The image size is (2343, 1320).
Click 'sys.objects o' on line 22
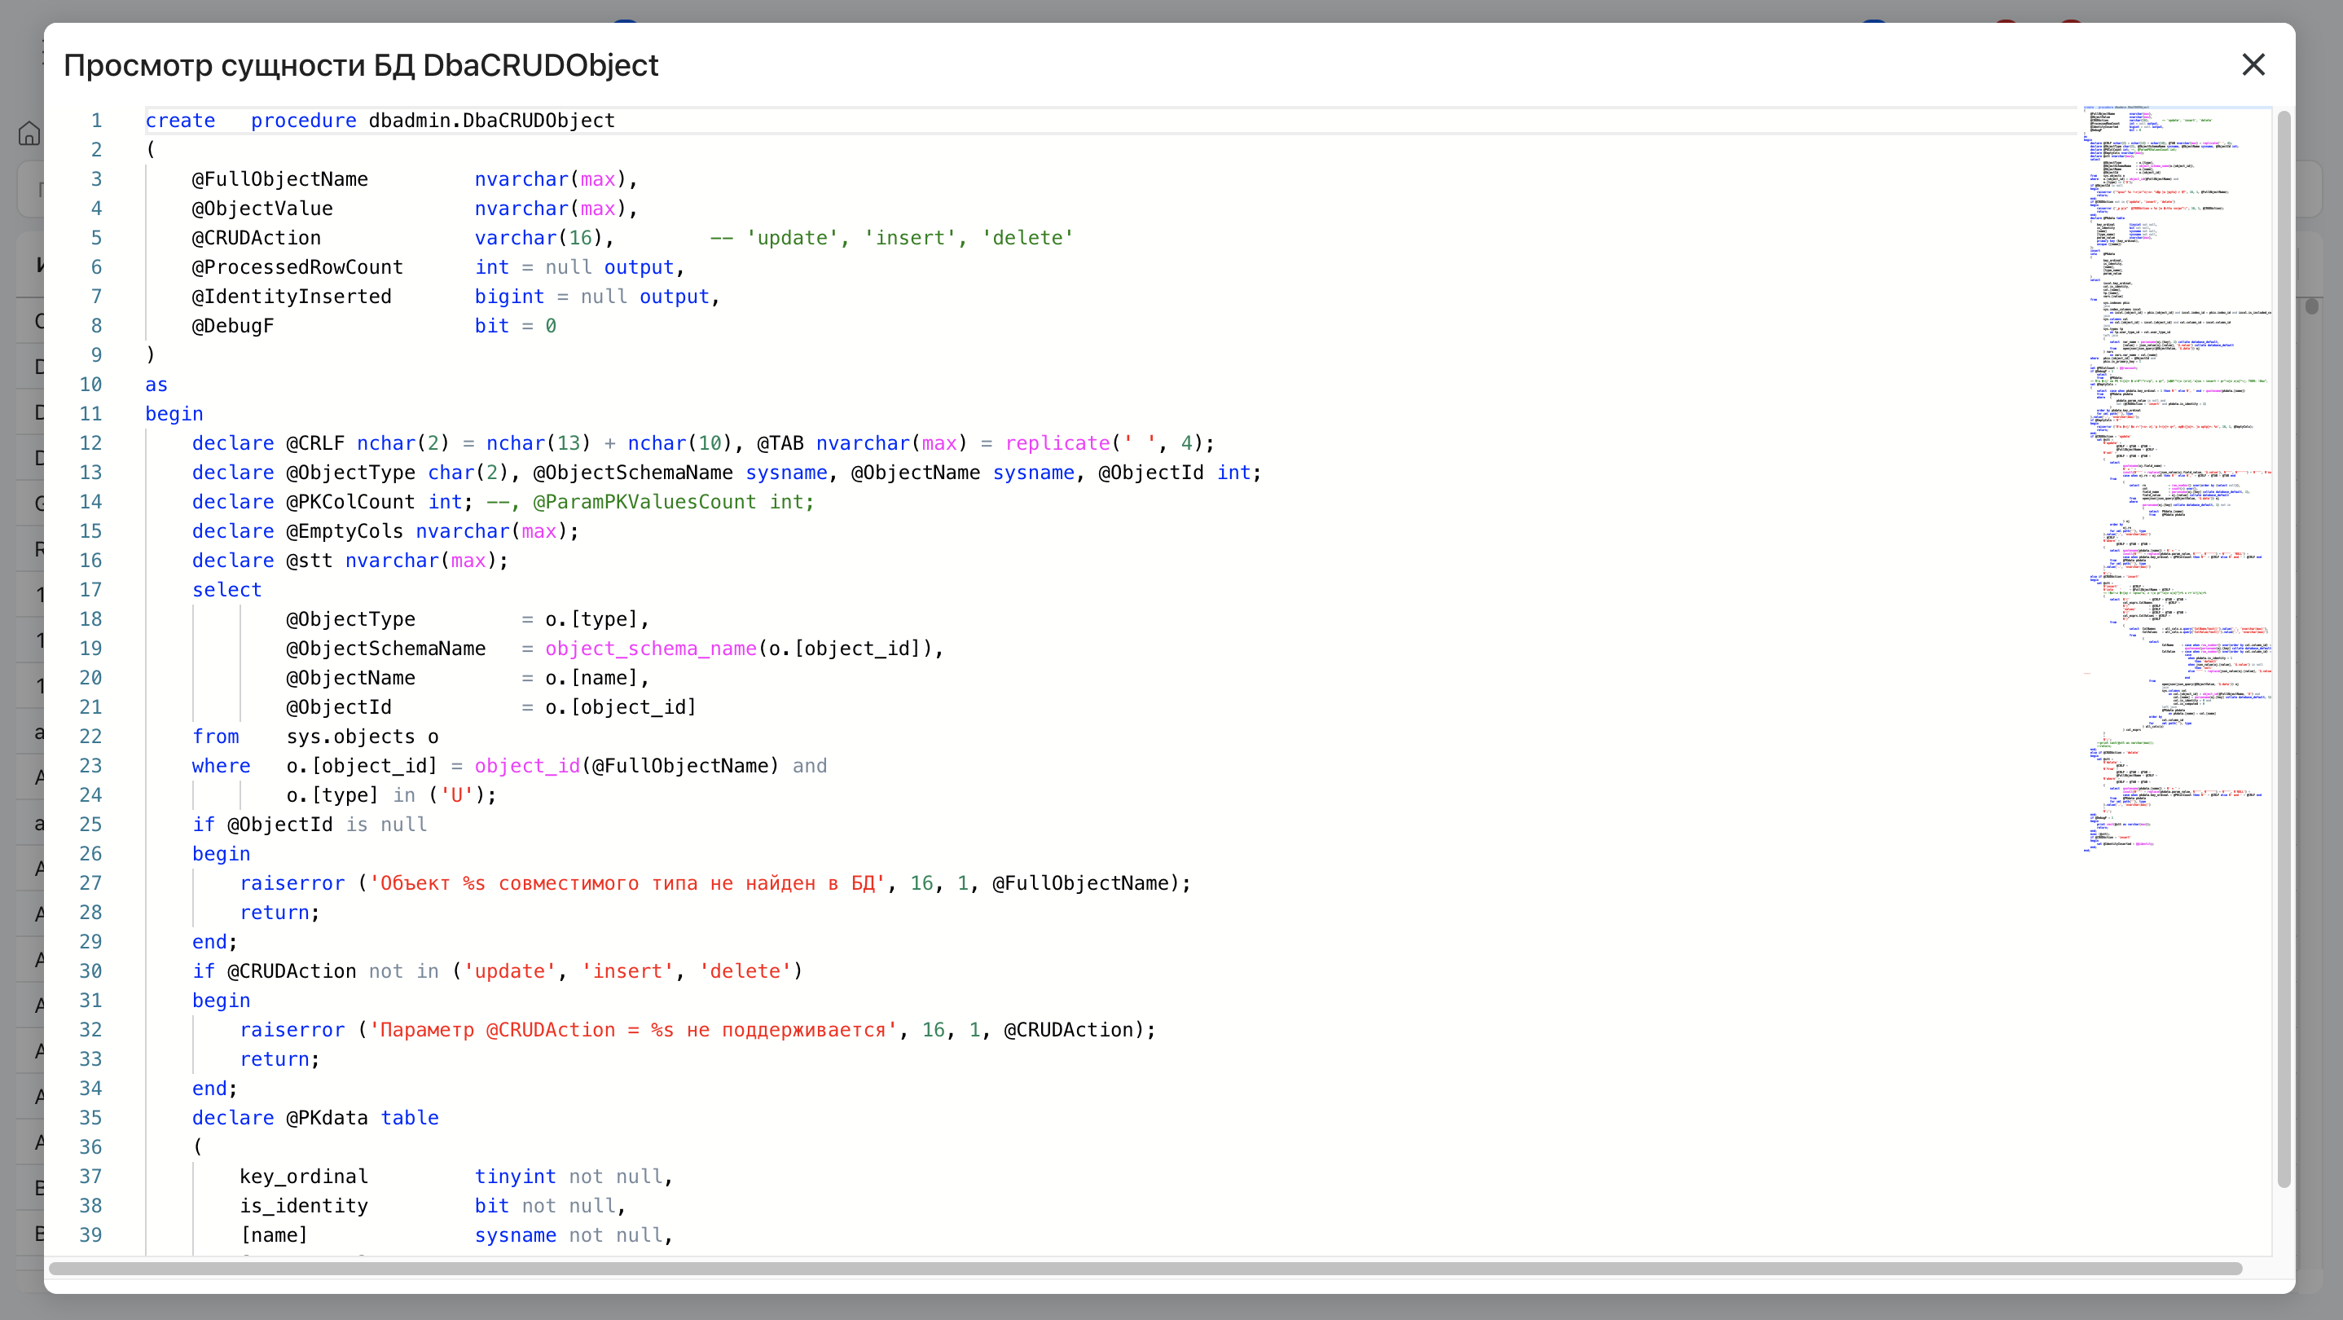pyautogui.click(x=362, y=737)
